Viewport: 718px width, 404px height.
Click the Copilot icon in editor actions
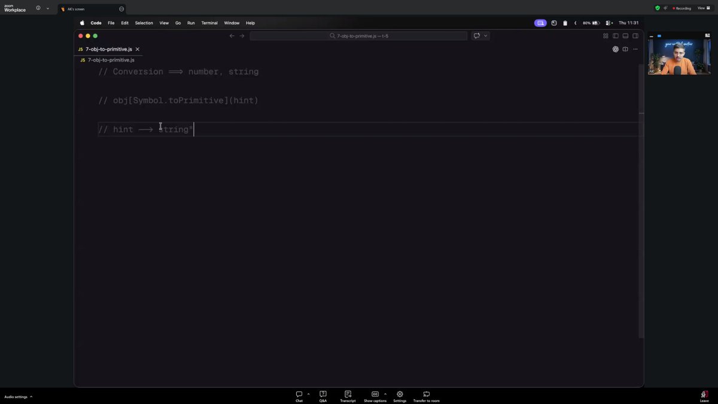[x=615, y=49]
